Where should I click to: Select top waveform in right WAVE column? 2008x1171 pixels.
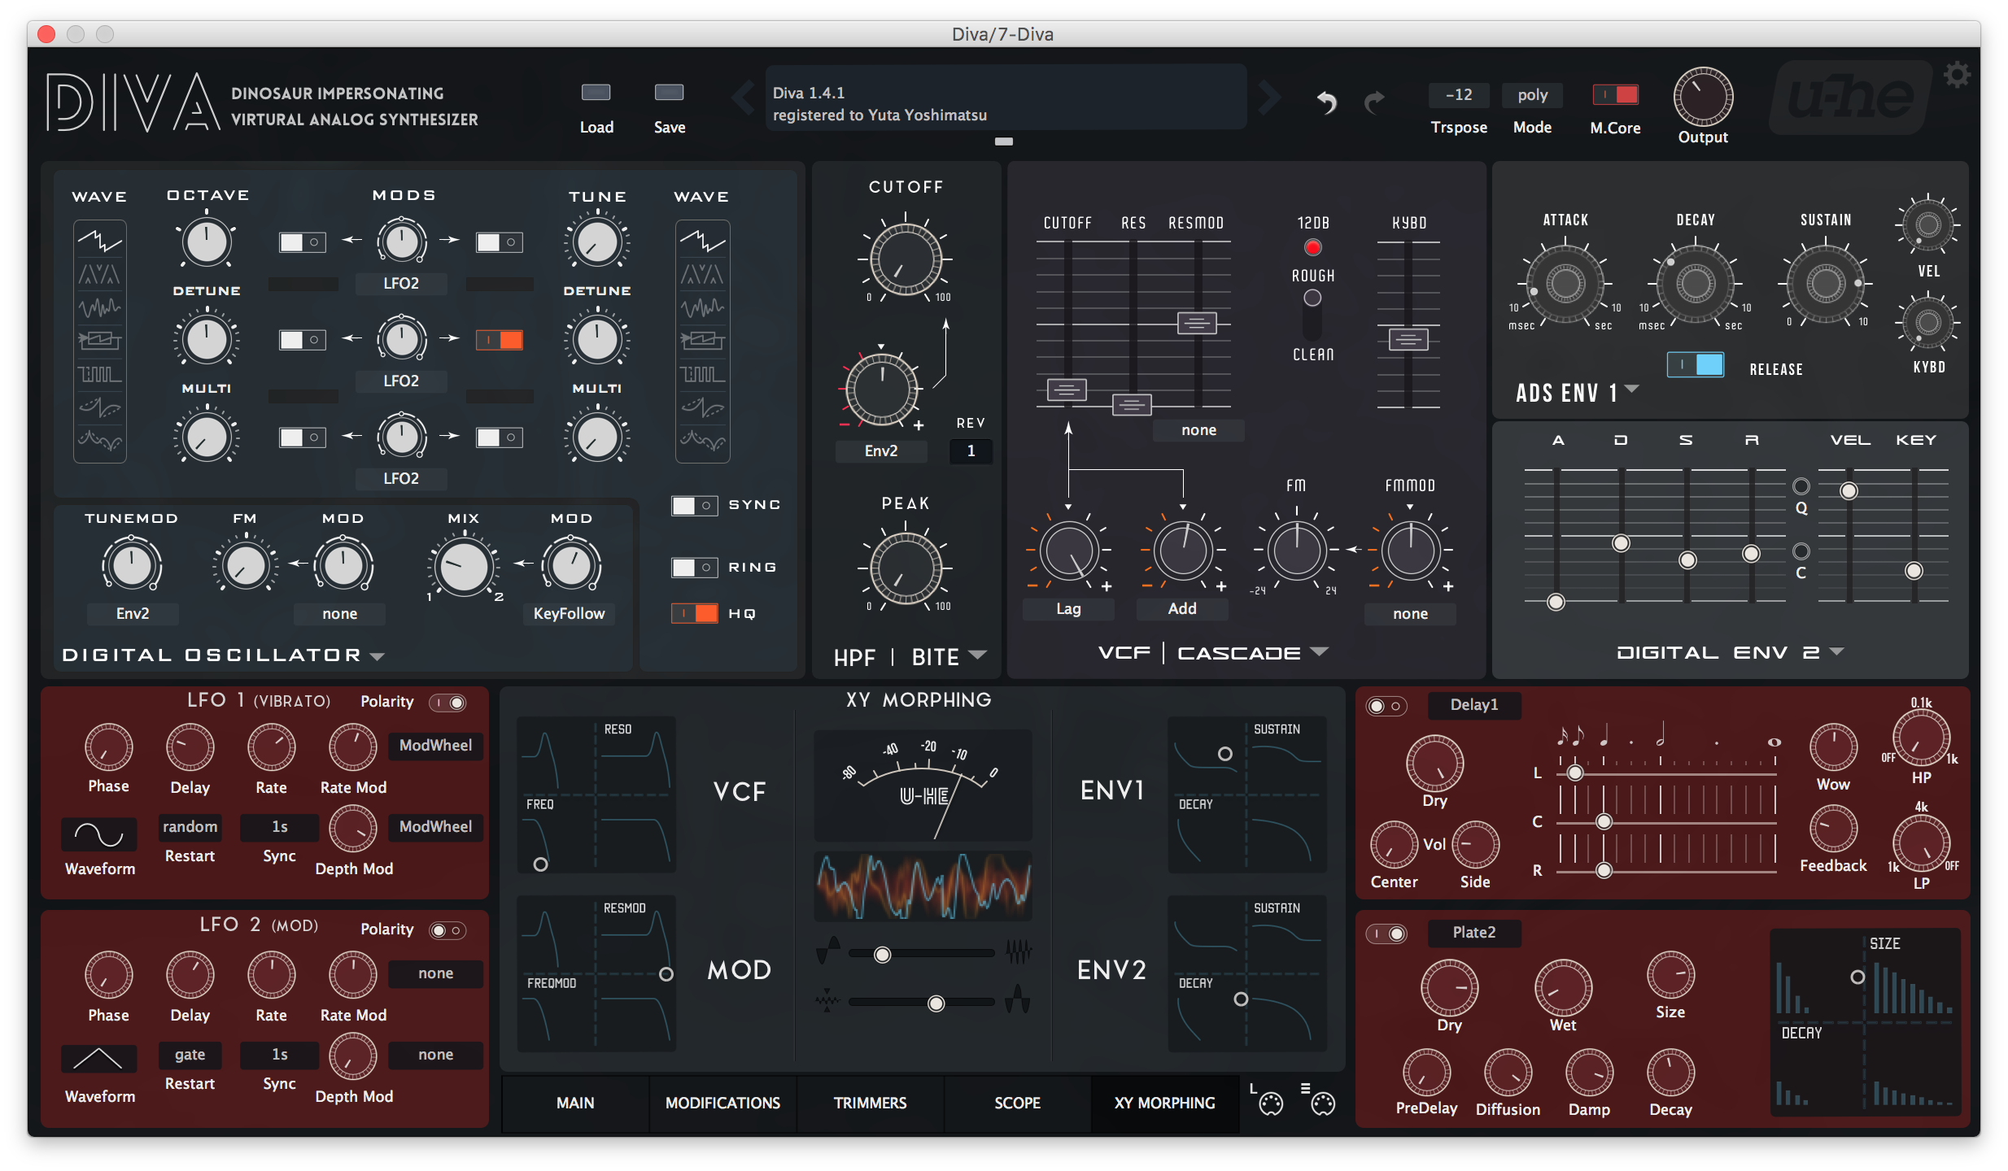click(702, 241)
